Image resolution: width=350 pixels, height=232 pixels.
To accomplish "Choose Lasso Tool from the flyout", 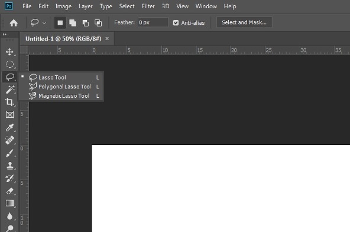I will point(61,77).
